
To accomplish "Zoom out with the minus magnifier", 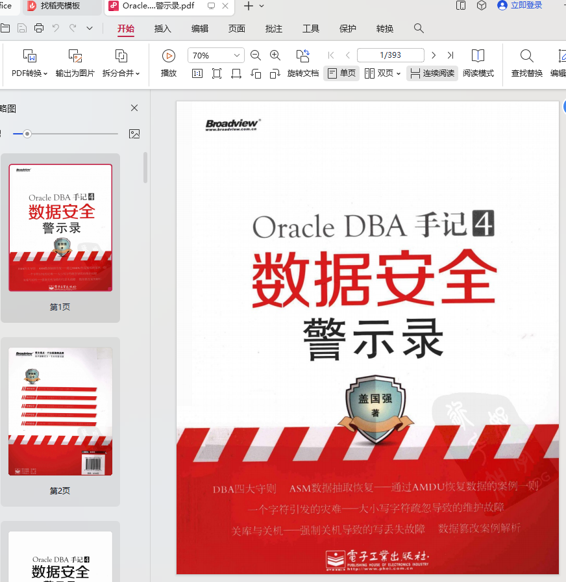I will (256, 55).
